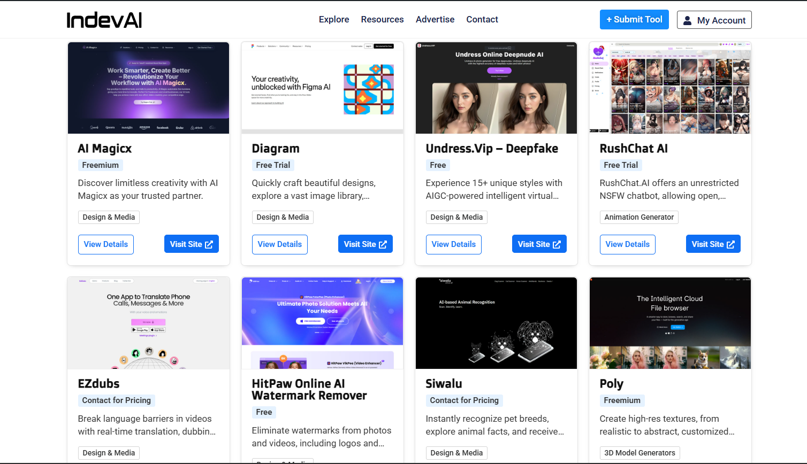Click external-link icon on AI Magicx Visit Site

point(209,244)
